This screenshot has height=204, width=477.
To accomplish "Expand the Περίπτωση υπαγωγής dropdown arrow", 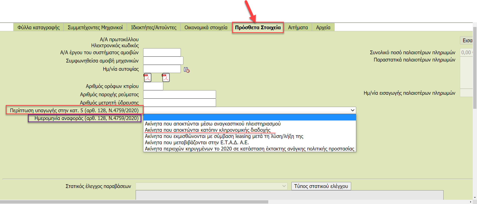I will [x=352, y=110].
